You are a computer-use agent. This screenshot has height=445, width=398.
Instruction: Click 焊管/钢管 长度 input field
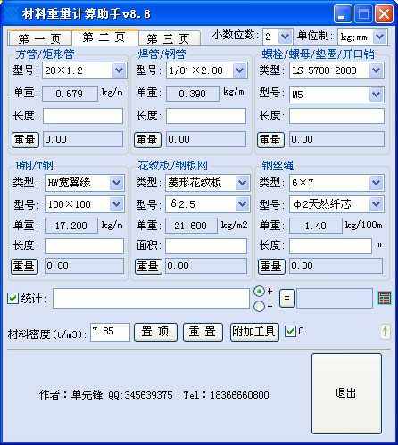[206, 116]
